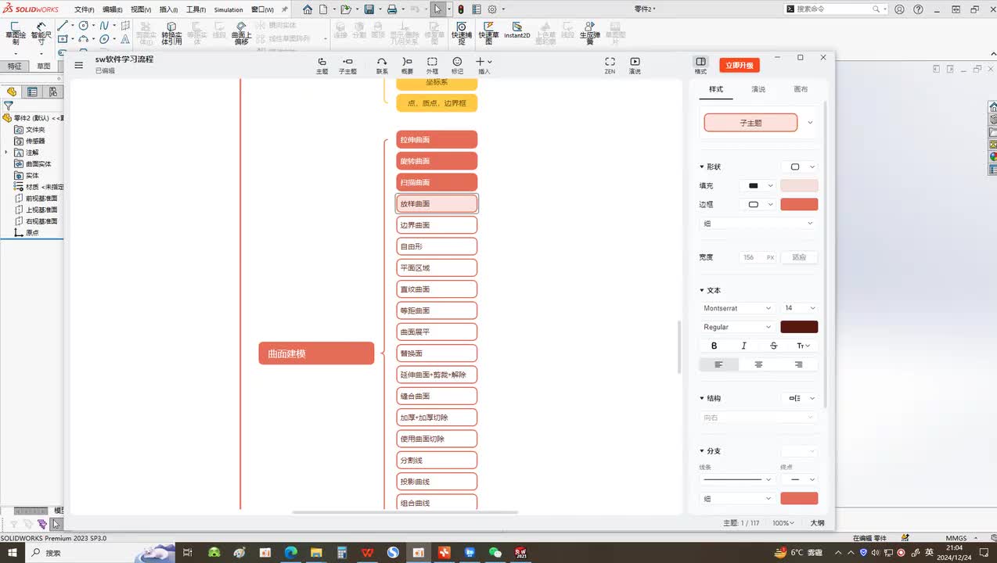Viewport: 997px width, 563px height.
Task: Click the SolidWorks 搜索命令 search command field
Action: point(835,9)
